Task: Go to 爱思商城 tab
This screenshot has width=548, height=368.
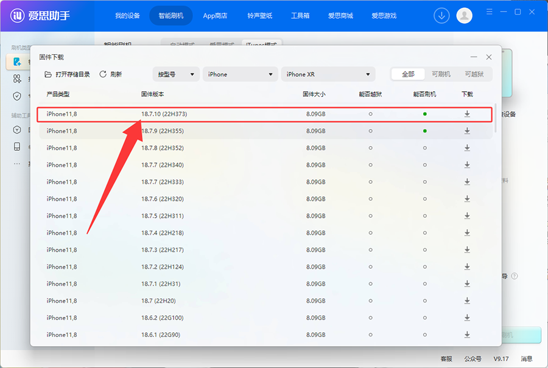Action: 340,16
